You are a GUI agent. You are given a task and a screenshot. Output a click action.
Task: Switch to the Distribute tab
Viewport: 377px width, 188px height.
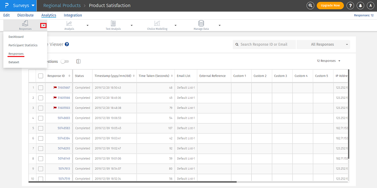[26, 15]
